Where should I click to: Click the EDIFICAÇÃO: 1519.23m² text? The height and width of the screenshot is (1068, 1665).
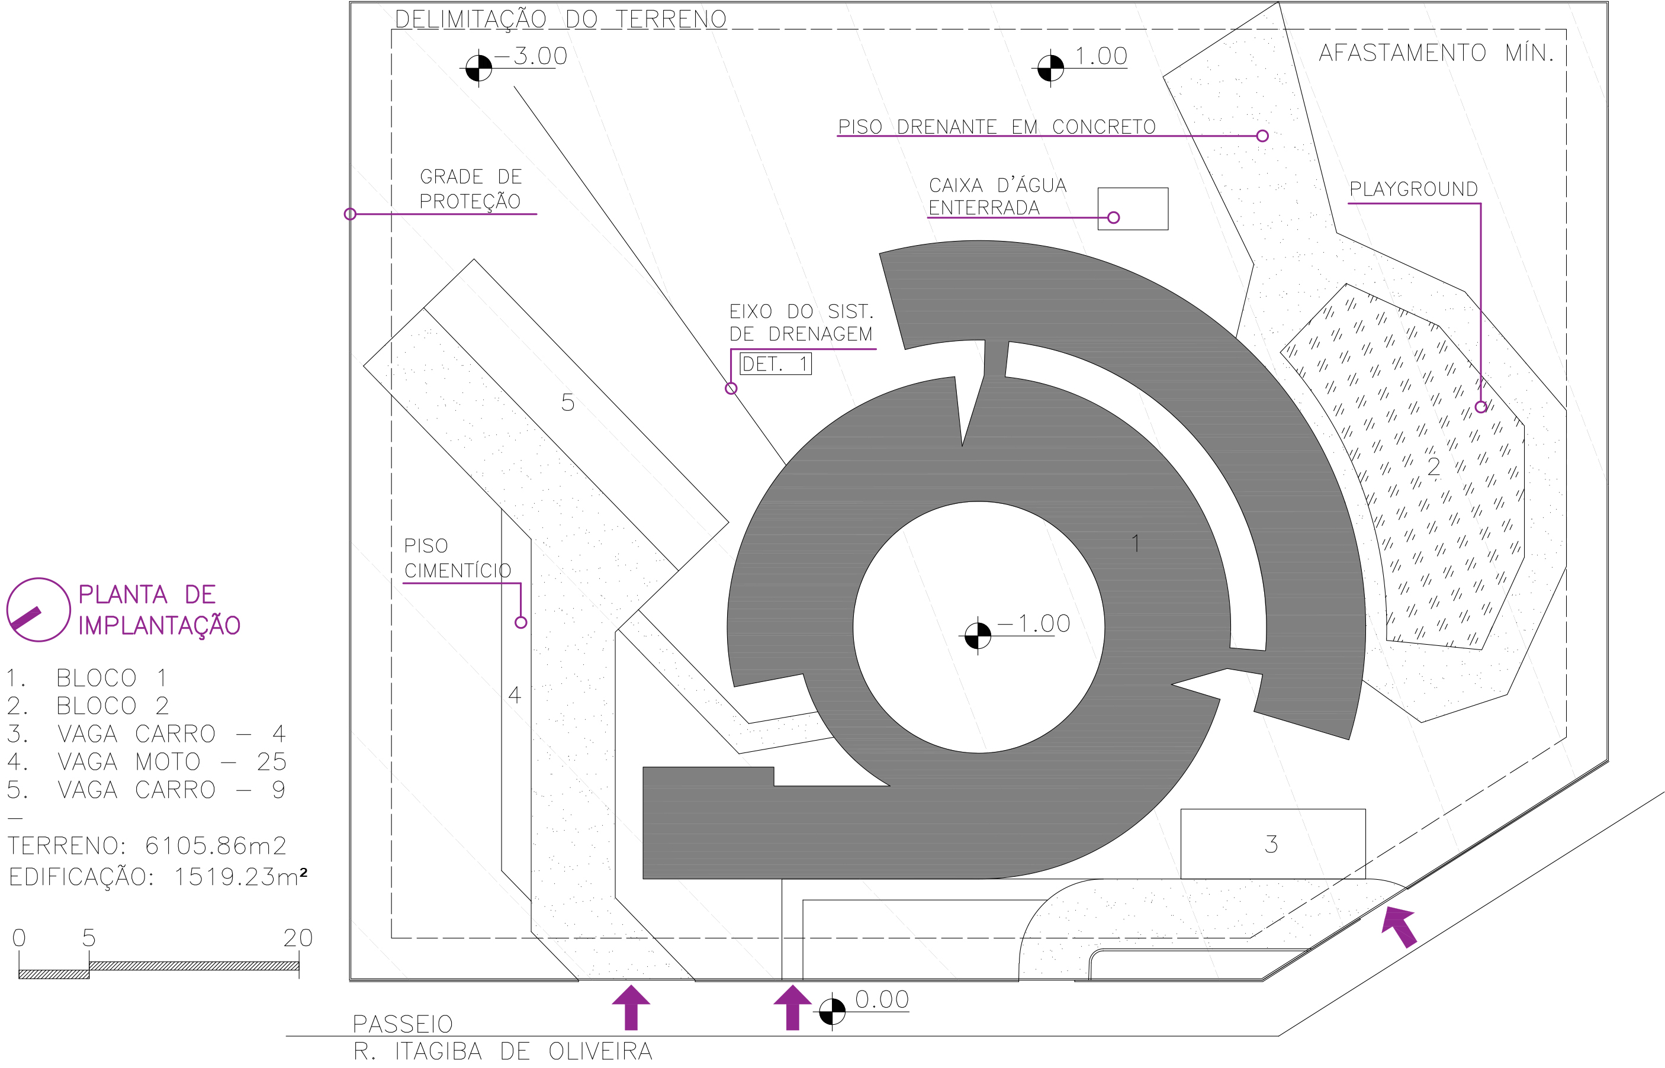click(x=157, y=877)
